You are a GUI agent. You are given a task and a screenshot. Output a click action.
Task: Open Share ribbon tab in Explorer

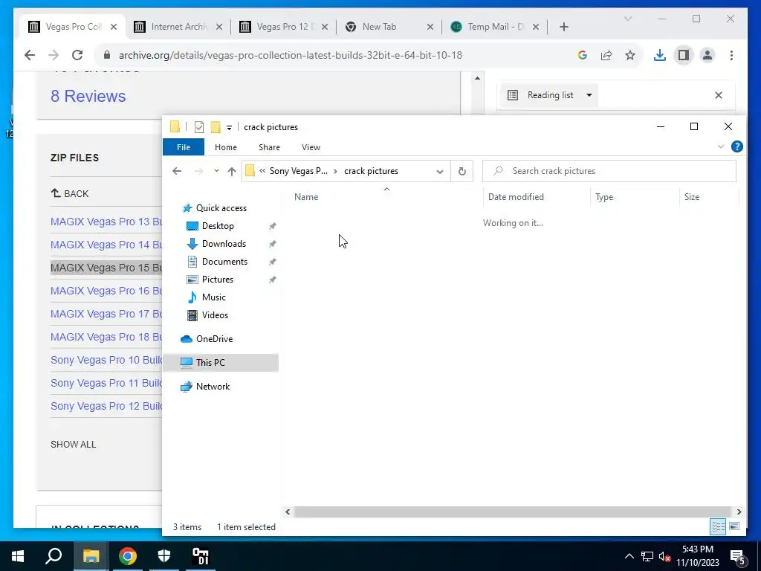pos(269,147)
